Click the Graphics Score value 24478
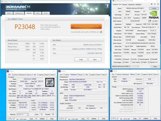The width and height of the screenshot is (161, 121). pyautogui.click(x=27, y=44)
